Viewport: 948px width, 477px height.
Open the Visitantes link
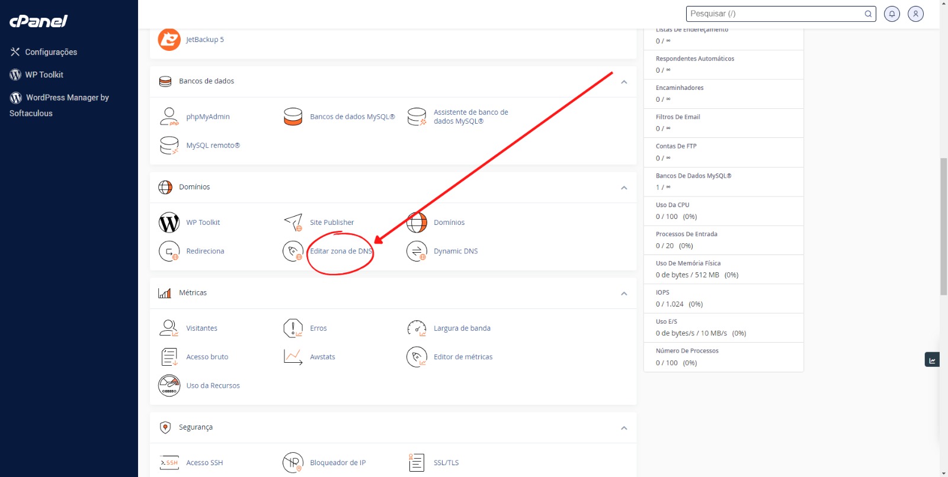(x=202, y=328)
